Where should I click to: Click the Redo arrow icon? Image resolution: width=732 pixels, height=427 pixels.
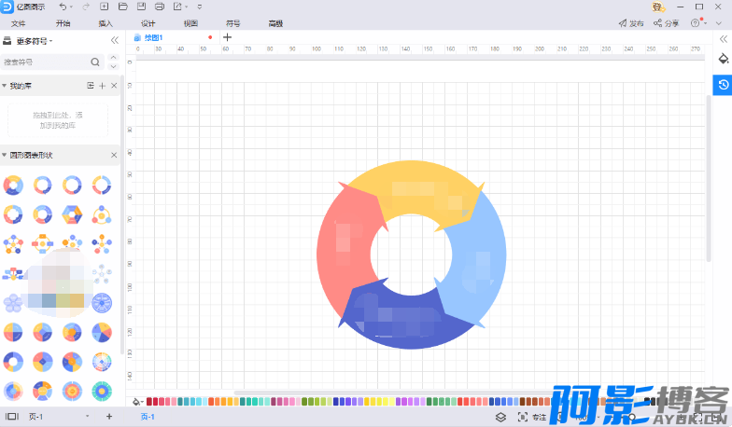(x=86, y=7)
